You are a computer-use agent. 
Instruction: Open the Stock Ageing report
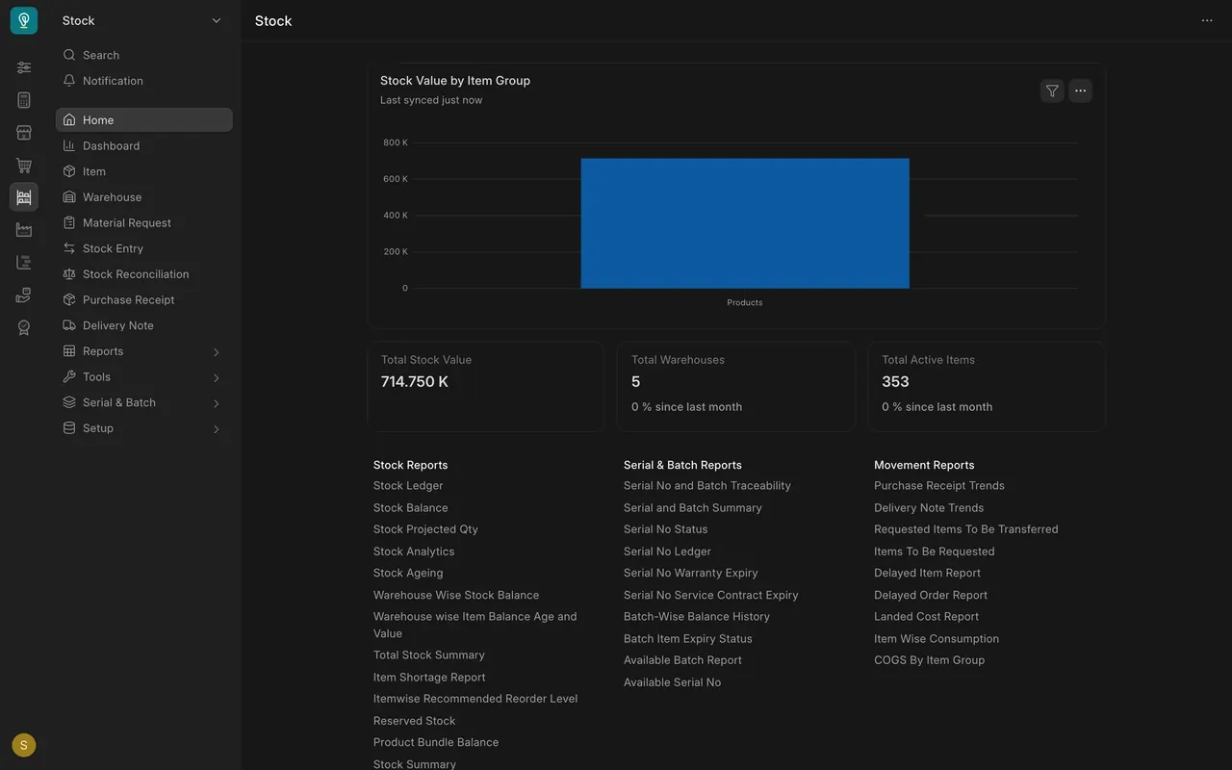tap(408, 573)
